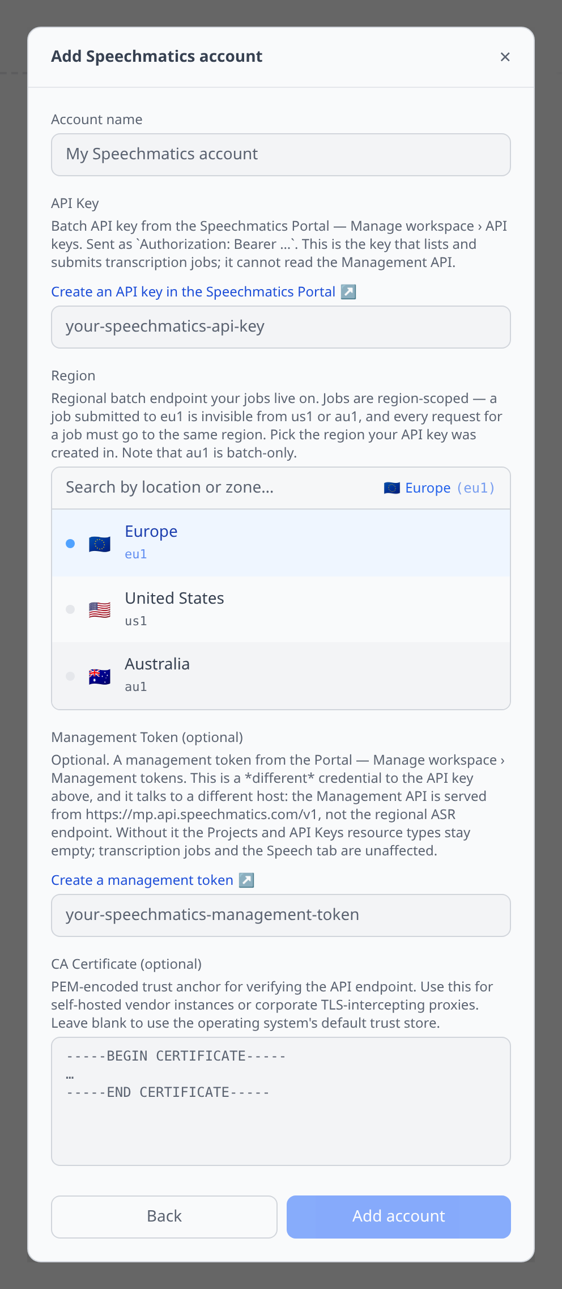Focus the API Key input field

[281, 327]
